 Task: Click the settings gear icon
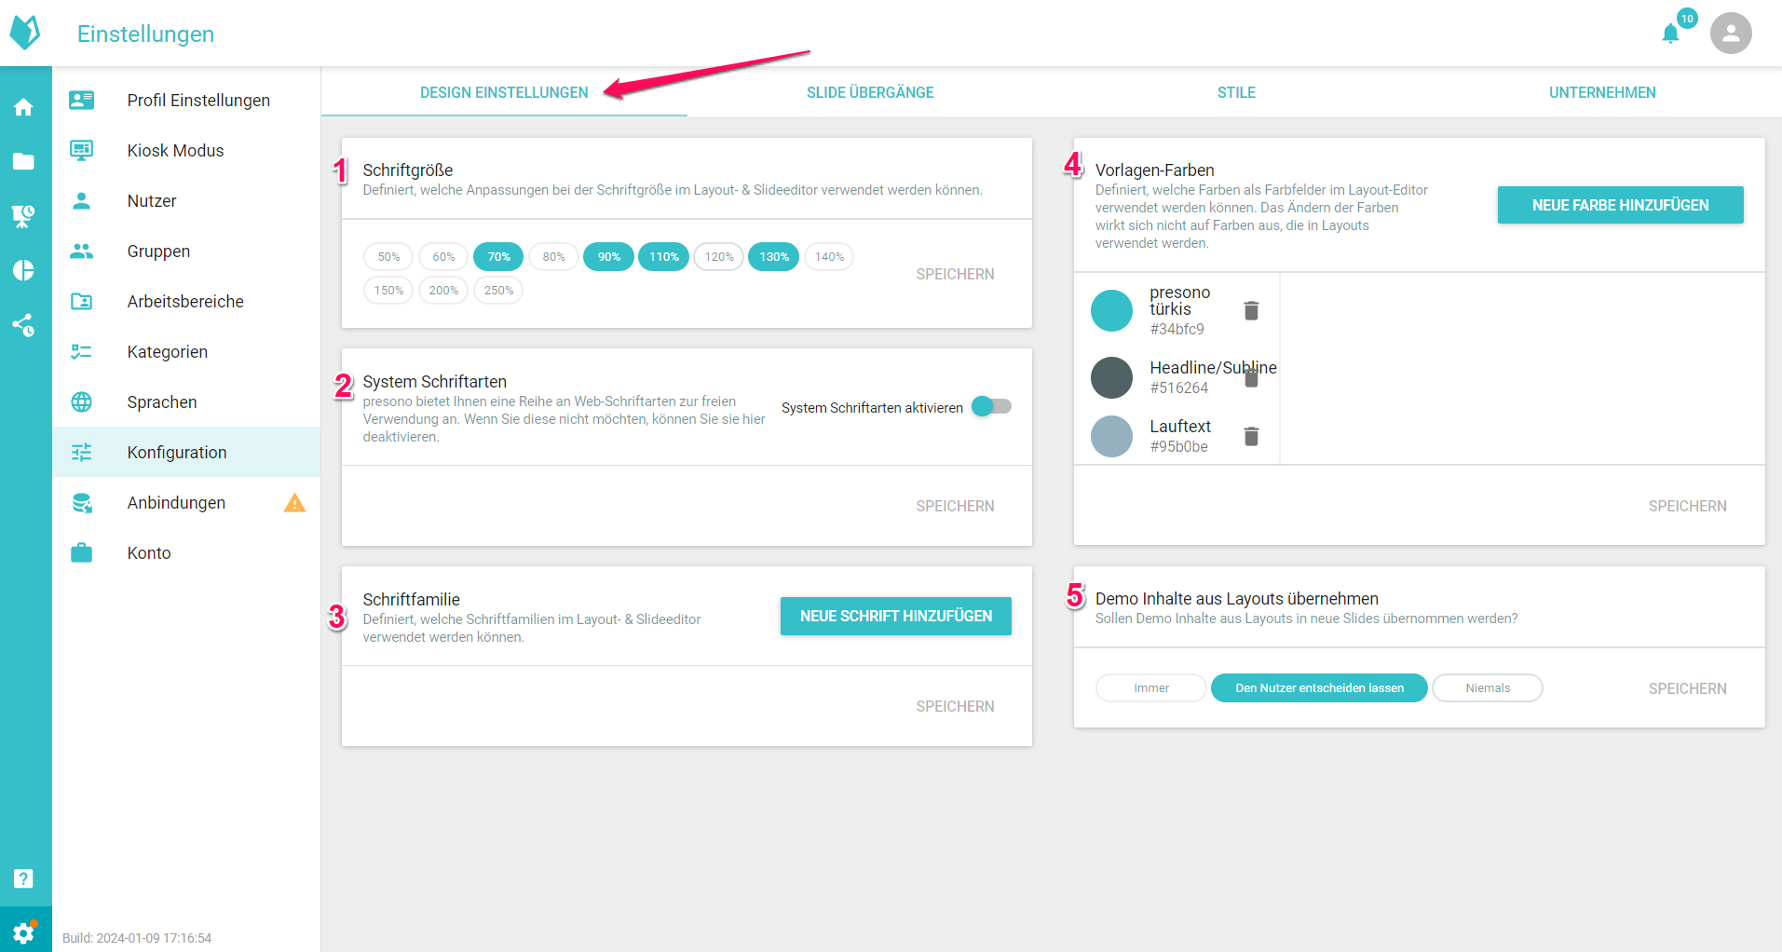pyautogui.click(x=24, y=932)
